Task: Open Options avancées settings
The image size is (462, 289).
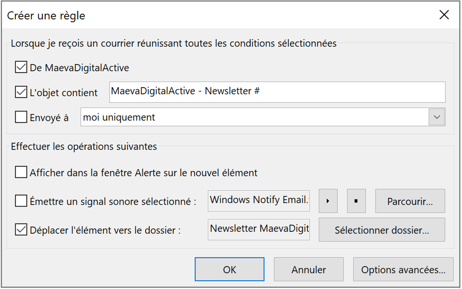Action: coord(403,270)
